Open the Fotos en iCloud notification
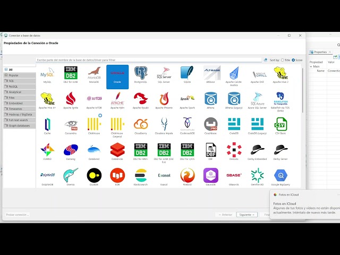 click(305, 205)
